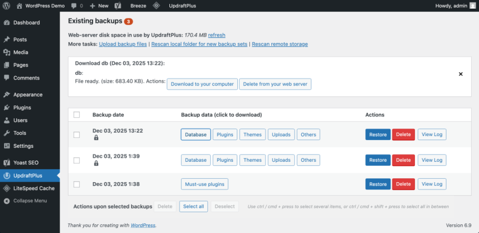Restore the Dec 03, 2025 13:22 backup
The height and width of the screenshot is (233, 479).
[378, 135]
